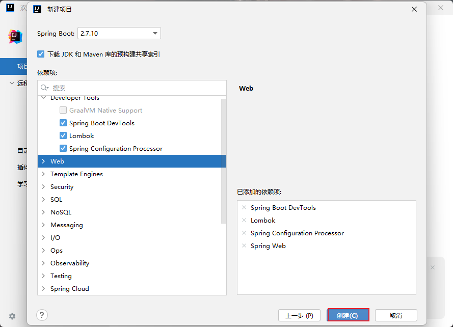The width and height of the screenshot is (453, 327).
Task: Expand the Testing category
Action: tap(44, 276)
